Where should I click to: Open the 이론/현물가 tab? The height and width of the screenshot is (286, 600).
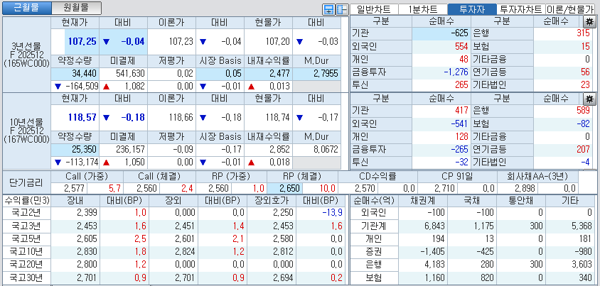pyautogui.click(x=571, y=9)
